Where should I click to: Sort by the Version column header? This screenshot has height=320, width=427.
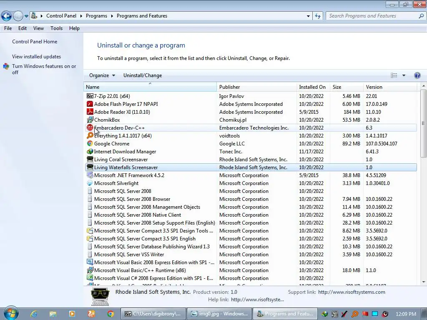coord(390,87)
